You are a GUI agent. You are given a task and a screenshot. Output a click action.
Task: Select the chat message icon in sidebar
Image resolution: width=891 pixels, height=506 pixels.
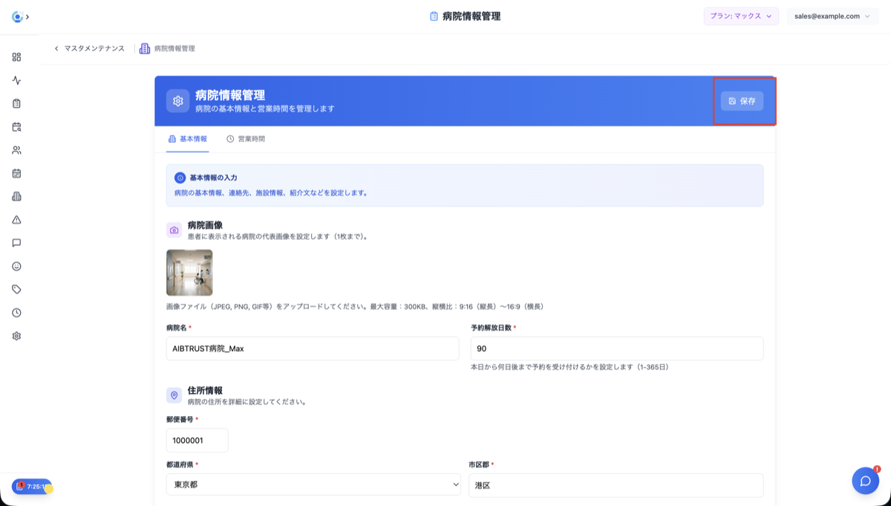(x=16, y=242)
